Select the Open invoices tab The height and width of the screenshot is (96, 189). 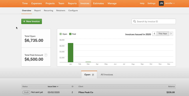89,74
